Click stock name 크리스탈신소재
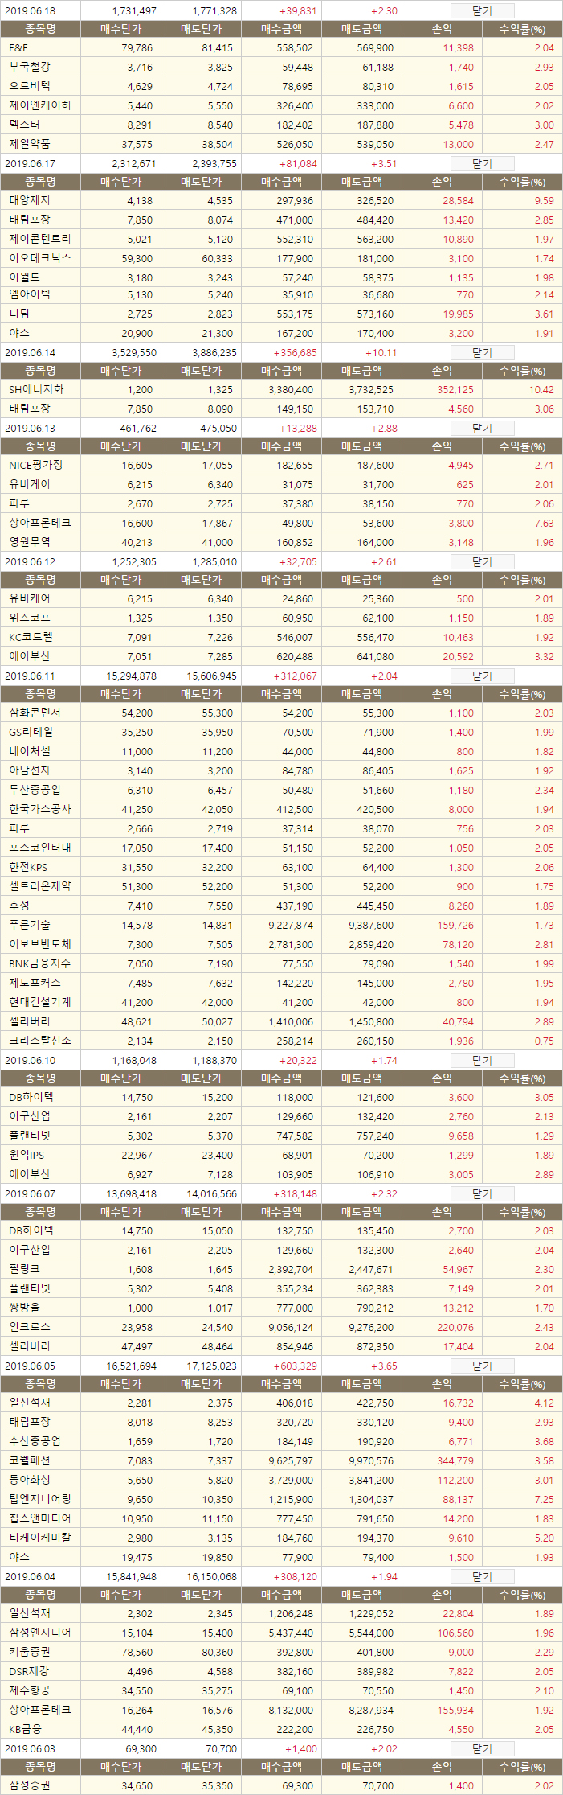The height and width of the screenshot is (1795, 563). [40, 1041]
